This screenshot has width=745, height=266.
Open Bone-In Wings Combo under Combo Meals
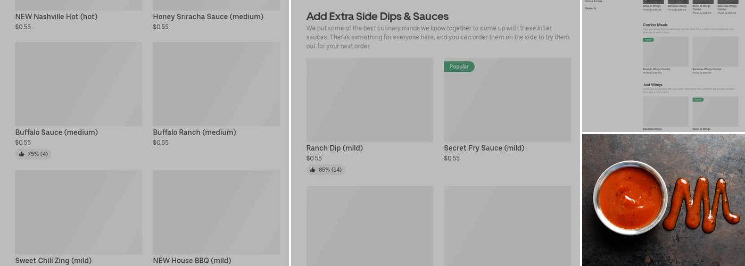[665, 52]
